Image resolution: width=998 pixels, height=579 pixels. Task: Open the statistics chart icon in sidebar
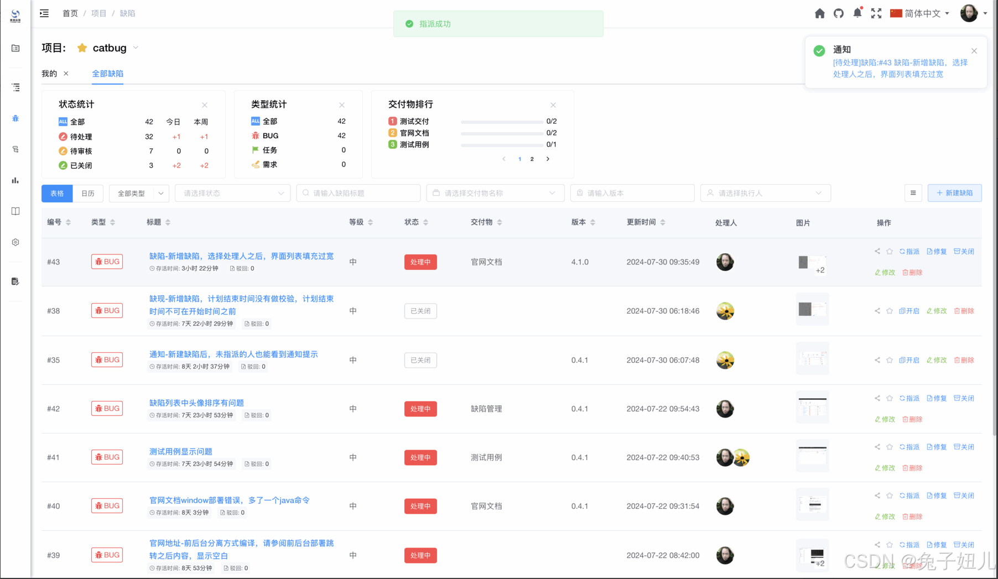coord(15,180)
